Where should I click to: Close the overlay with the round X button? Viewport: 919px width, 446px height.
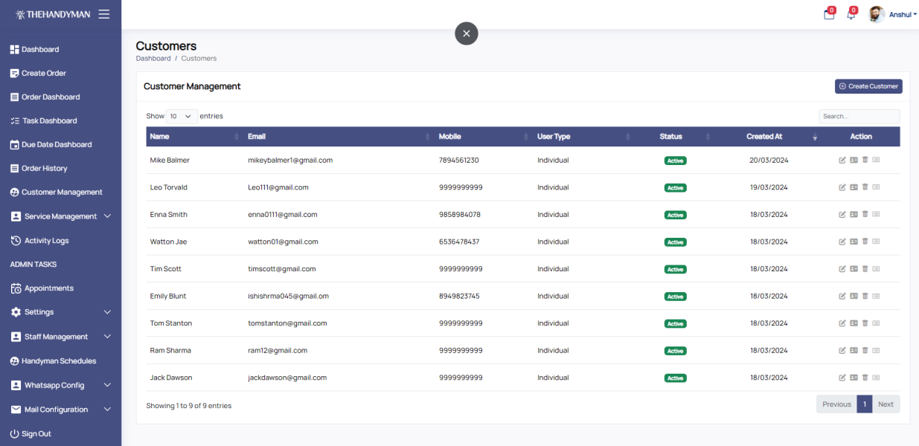[467, 33]
